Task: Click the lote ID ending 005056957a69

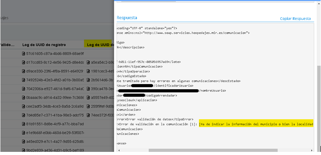Action: point(148,62)
